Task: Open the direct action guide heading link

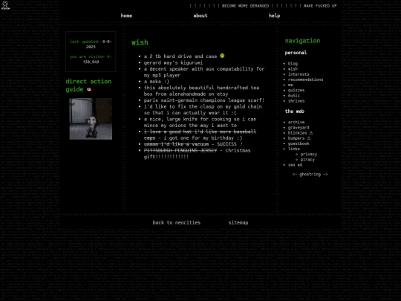Action: click(x=88, y=85)
